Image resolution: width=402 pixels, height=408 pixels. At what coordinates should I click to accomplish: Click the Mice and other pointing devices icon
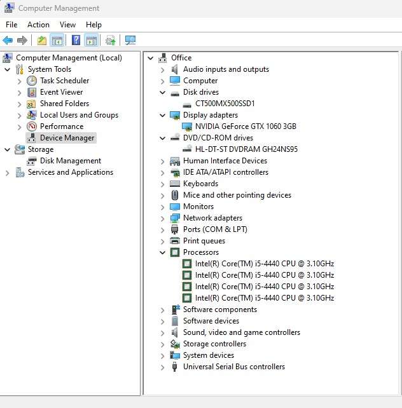coord(175,195)
